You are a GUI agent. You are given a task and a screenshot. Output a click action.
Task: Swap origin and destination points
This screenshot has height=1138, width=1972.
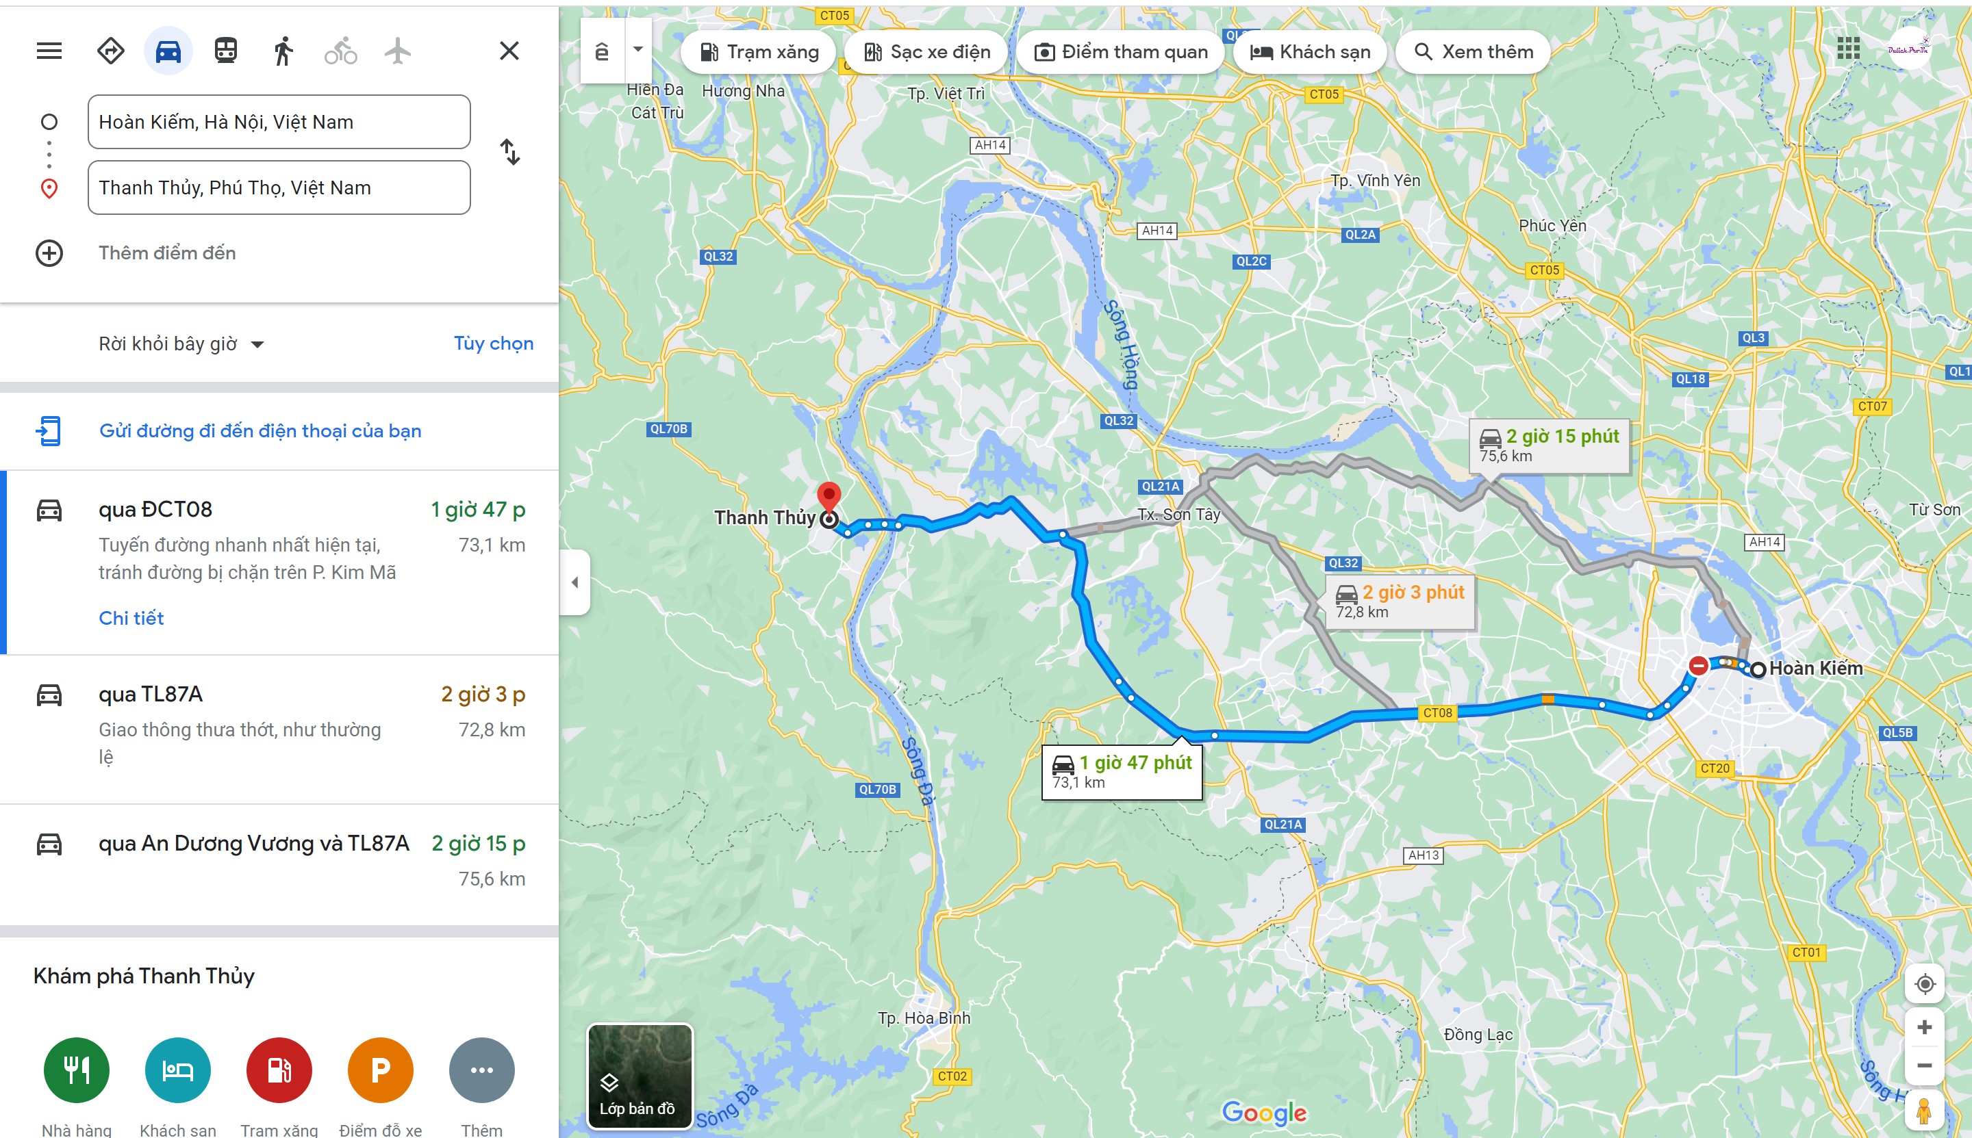[510, 152]
